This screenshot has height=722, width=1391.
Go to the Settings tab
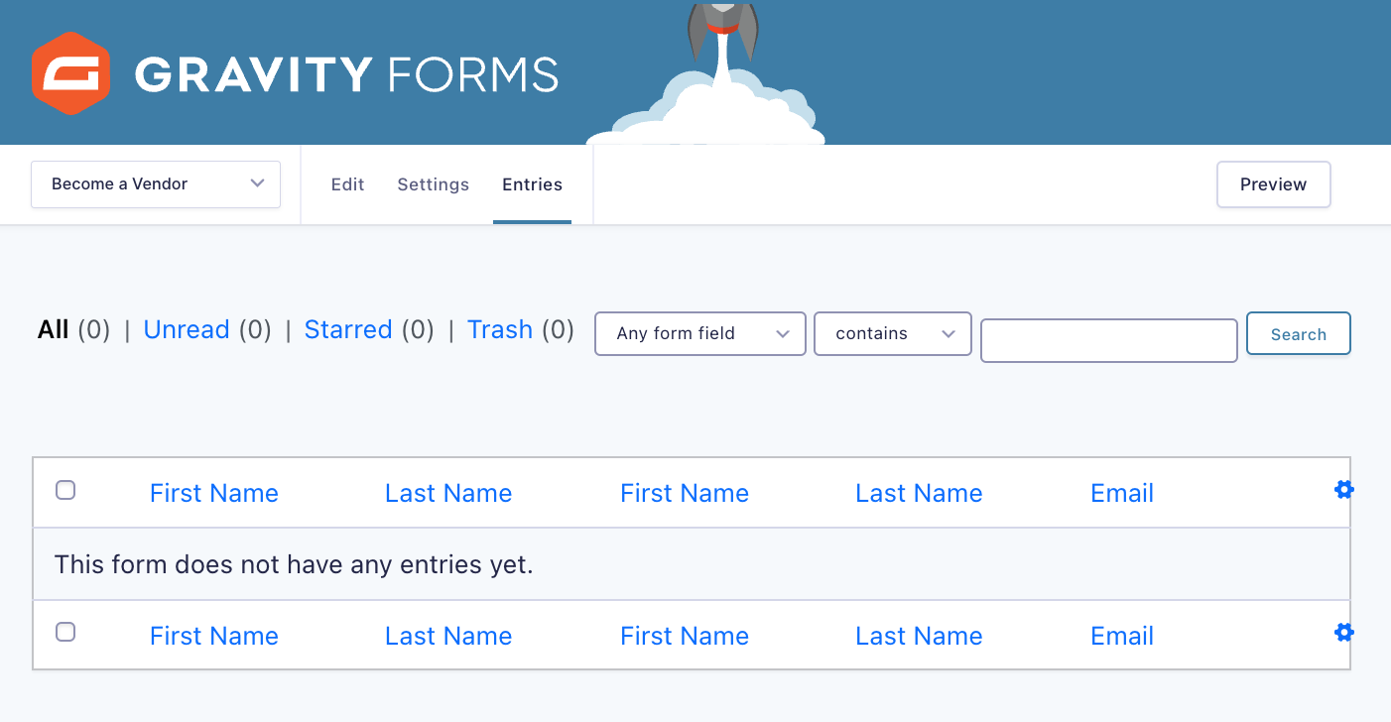click(434, 184)
